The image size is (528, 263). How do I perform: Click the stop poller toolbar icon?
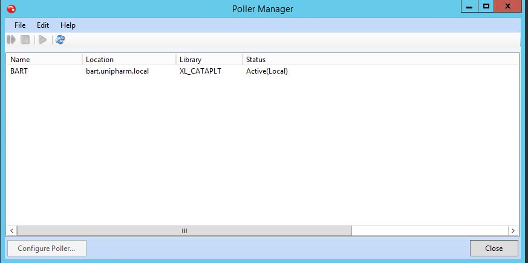25,40
